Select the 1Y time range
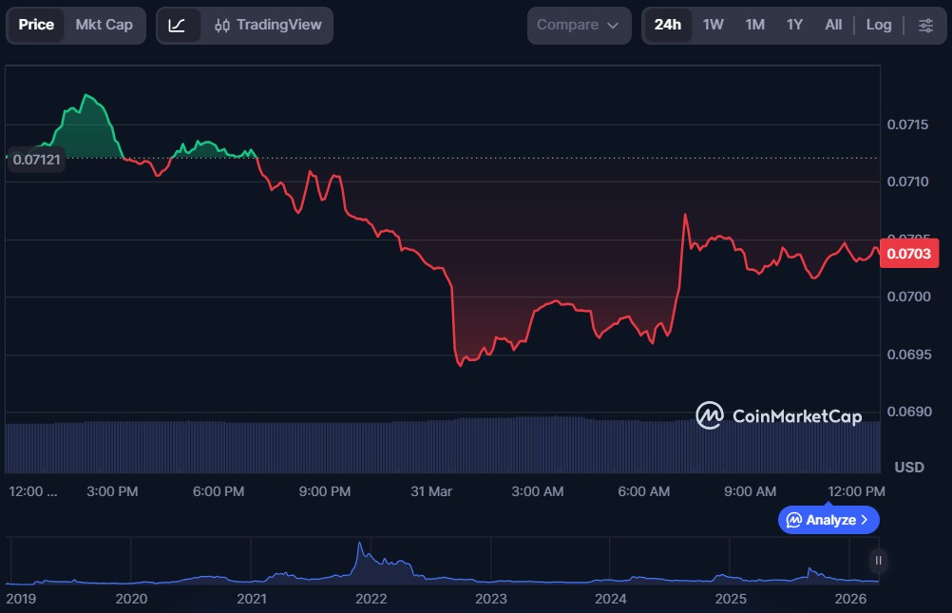Viewport: 952px width, 613px height. click(794, 26)
